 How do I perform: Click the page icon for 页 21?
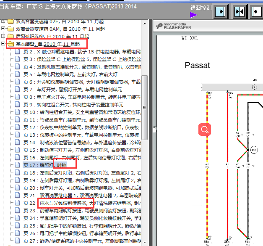pyautogui.click(x=18, y=195)
